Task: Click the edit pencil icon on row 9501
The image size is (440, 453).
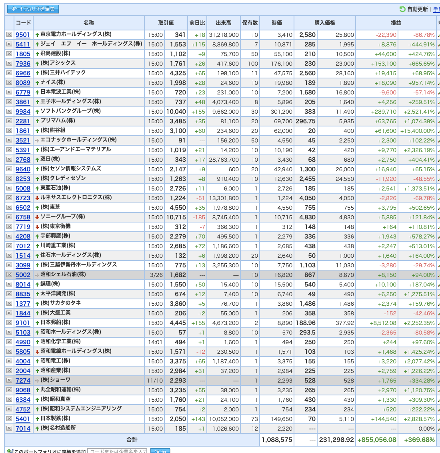Action: pos(438,35)
